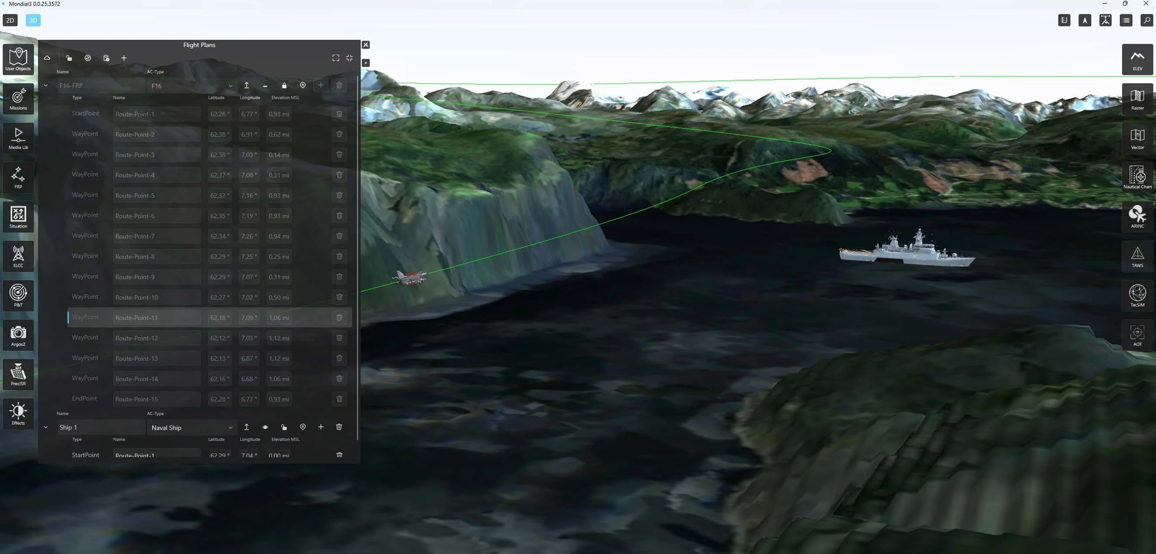This screenshot has height=554, width=1156.
Task: Toggle lock on Ship 1 flight plan
Action: click(x=284, y=427)
